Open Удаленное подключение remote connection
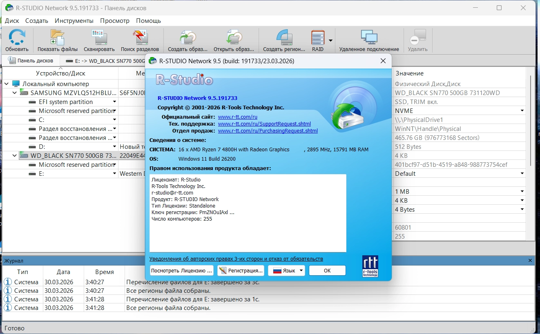The width and height of the screenshot is (540, 334). coord(369,37)
